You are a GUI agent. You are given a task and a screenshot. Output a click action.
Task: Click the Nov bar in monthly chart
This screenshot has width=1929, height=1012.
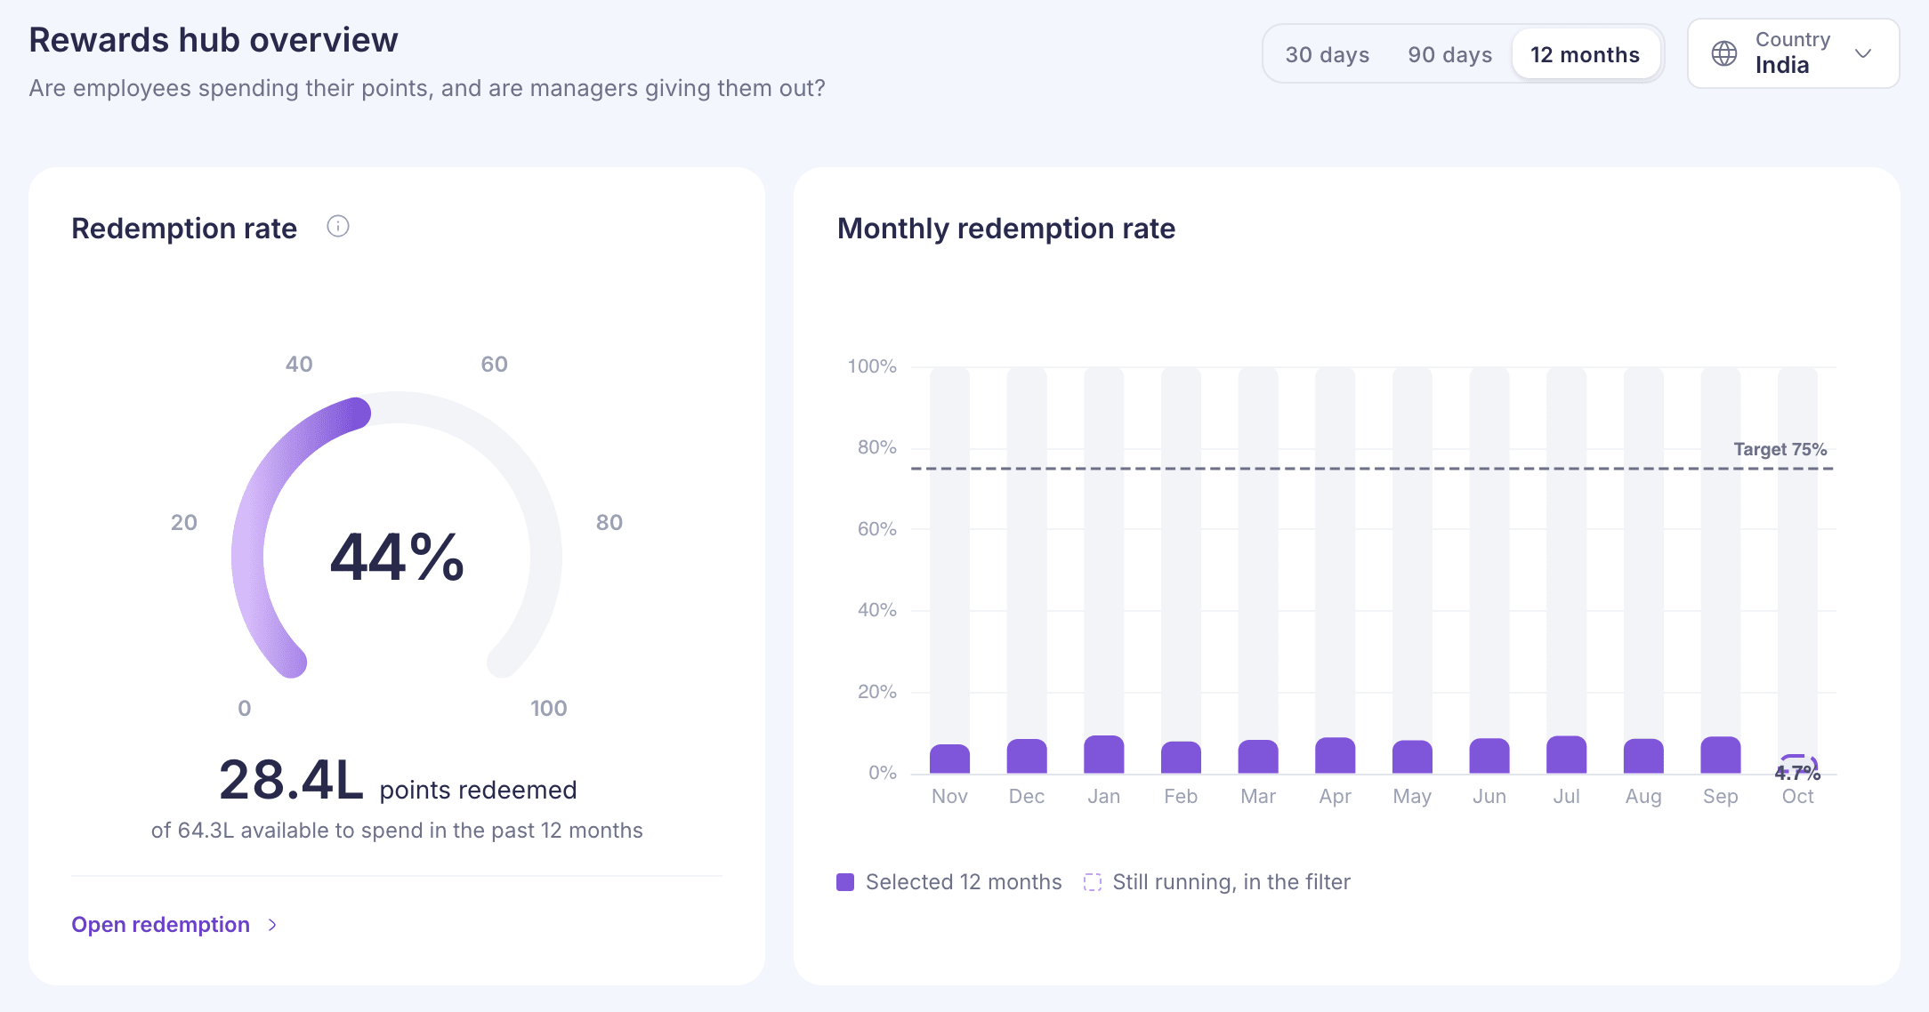pos(949,759)
